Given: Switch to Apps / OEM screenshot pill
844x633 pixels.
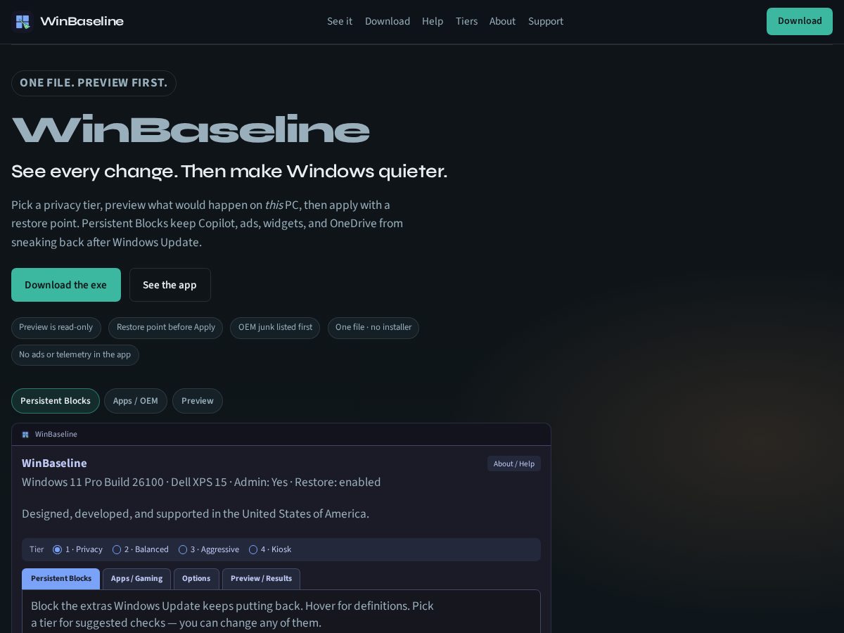Looking at the screenshot, I should 136,401.
